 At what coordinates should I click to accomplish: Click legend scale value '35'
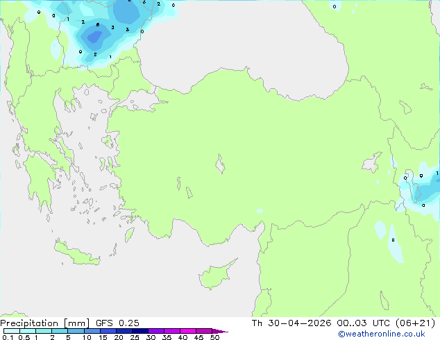(x=167, y=337)
